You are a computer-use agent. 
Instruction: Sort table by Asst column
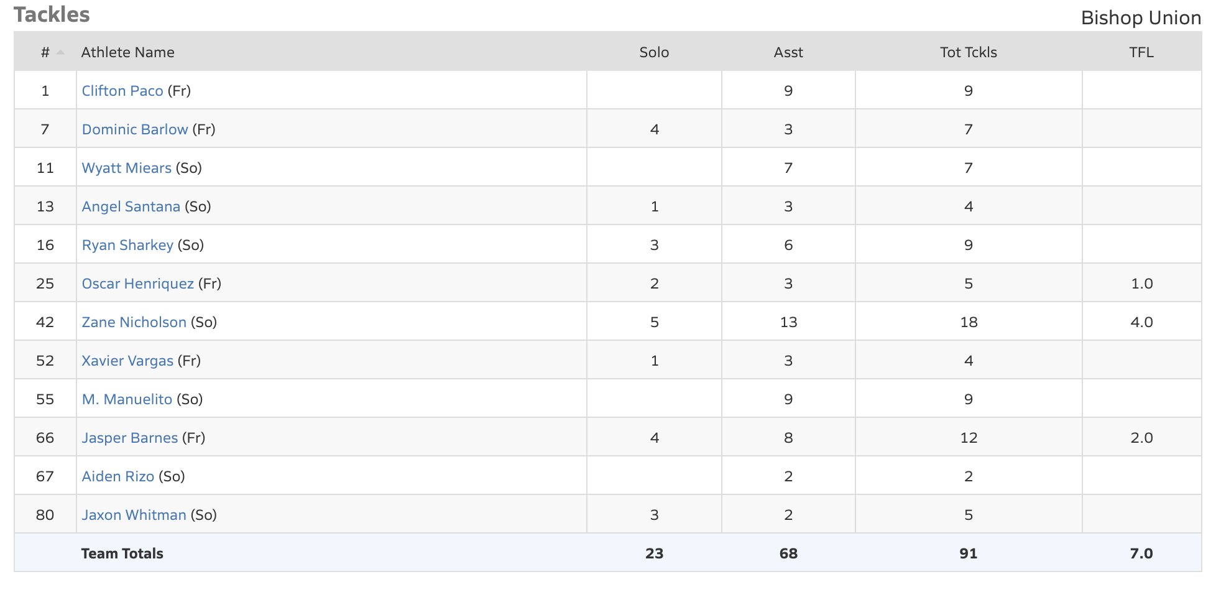pyautogui.click(x=788, y=53)
